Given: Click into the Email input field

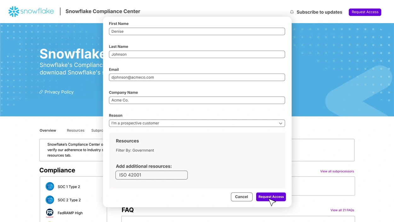Looking at the screenshot, I should pos(197,77).
